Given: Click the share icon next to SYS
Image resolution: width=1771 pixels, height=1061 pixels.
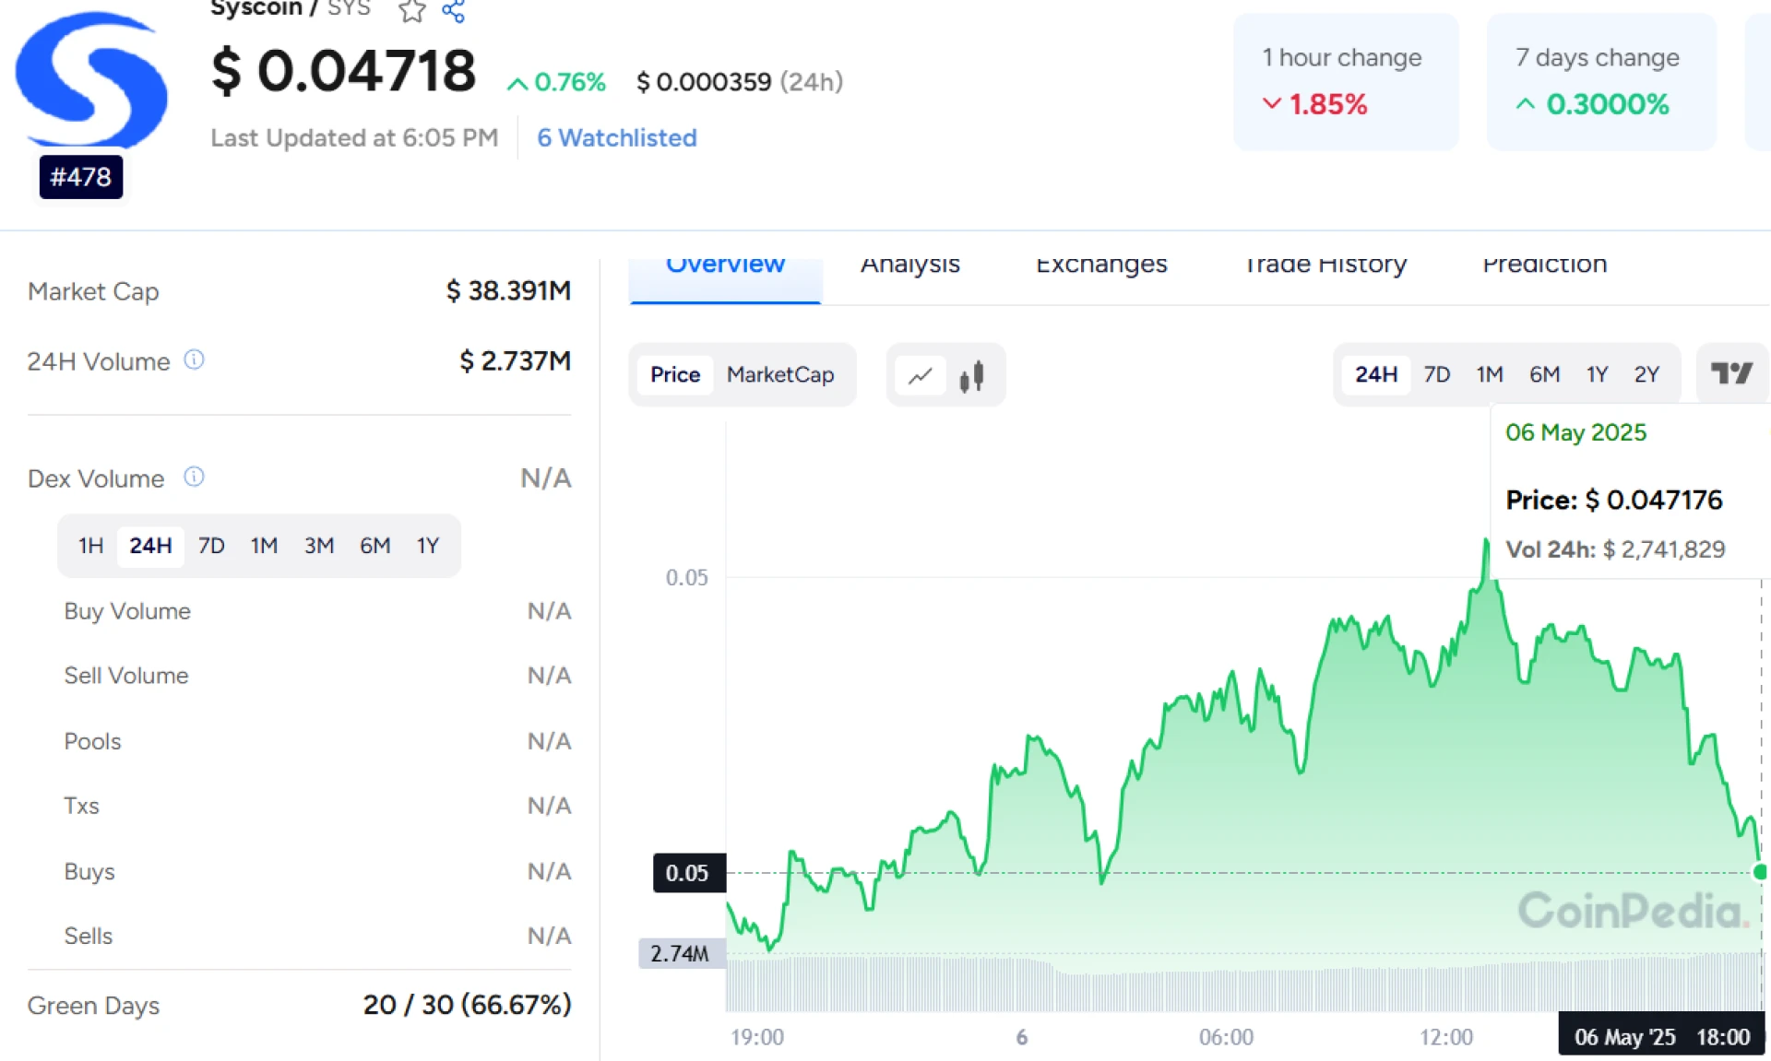Looking at the screenshot, I should [x=453, y=11].
